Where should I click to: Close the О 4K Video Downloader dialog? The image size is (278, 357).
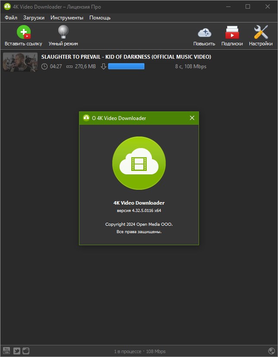click(x=192, y=118)
